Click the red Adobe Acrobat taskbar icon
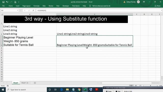This screenshot has height=92, width=163. [x=97, y=90]
